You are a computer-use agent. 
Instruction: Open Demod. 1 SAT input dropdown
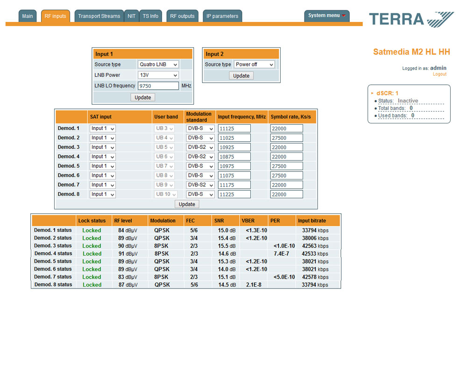click(x=102, y=129)
